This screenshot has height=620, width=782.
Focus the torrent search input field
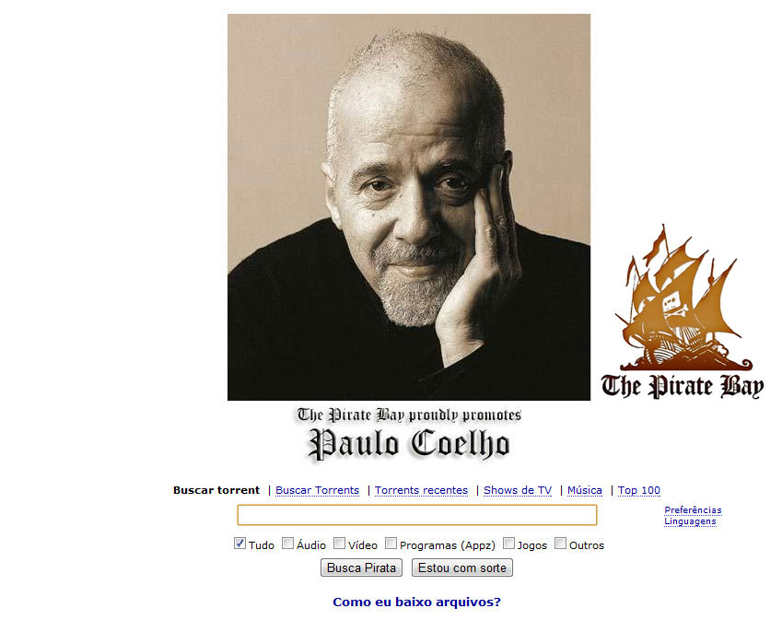[417, 515]
